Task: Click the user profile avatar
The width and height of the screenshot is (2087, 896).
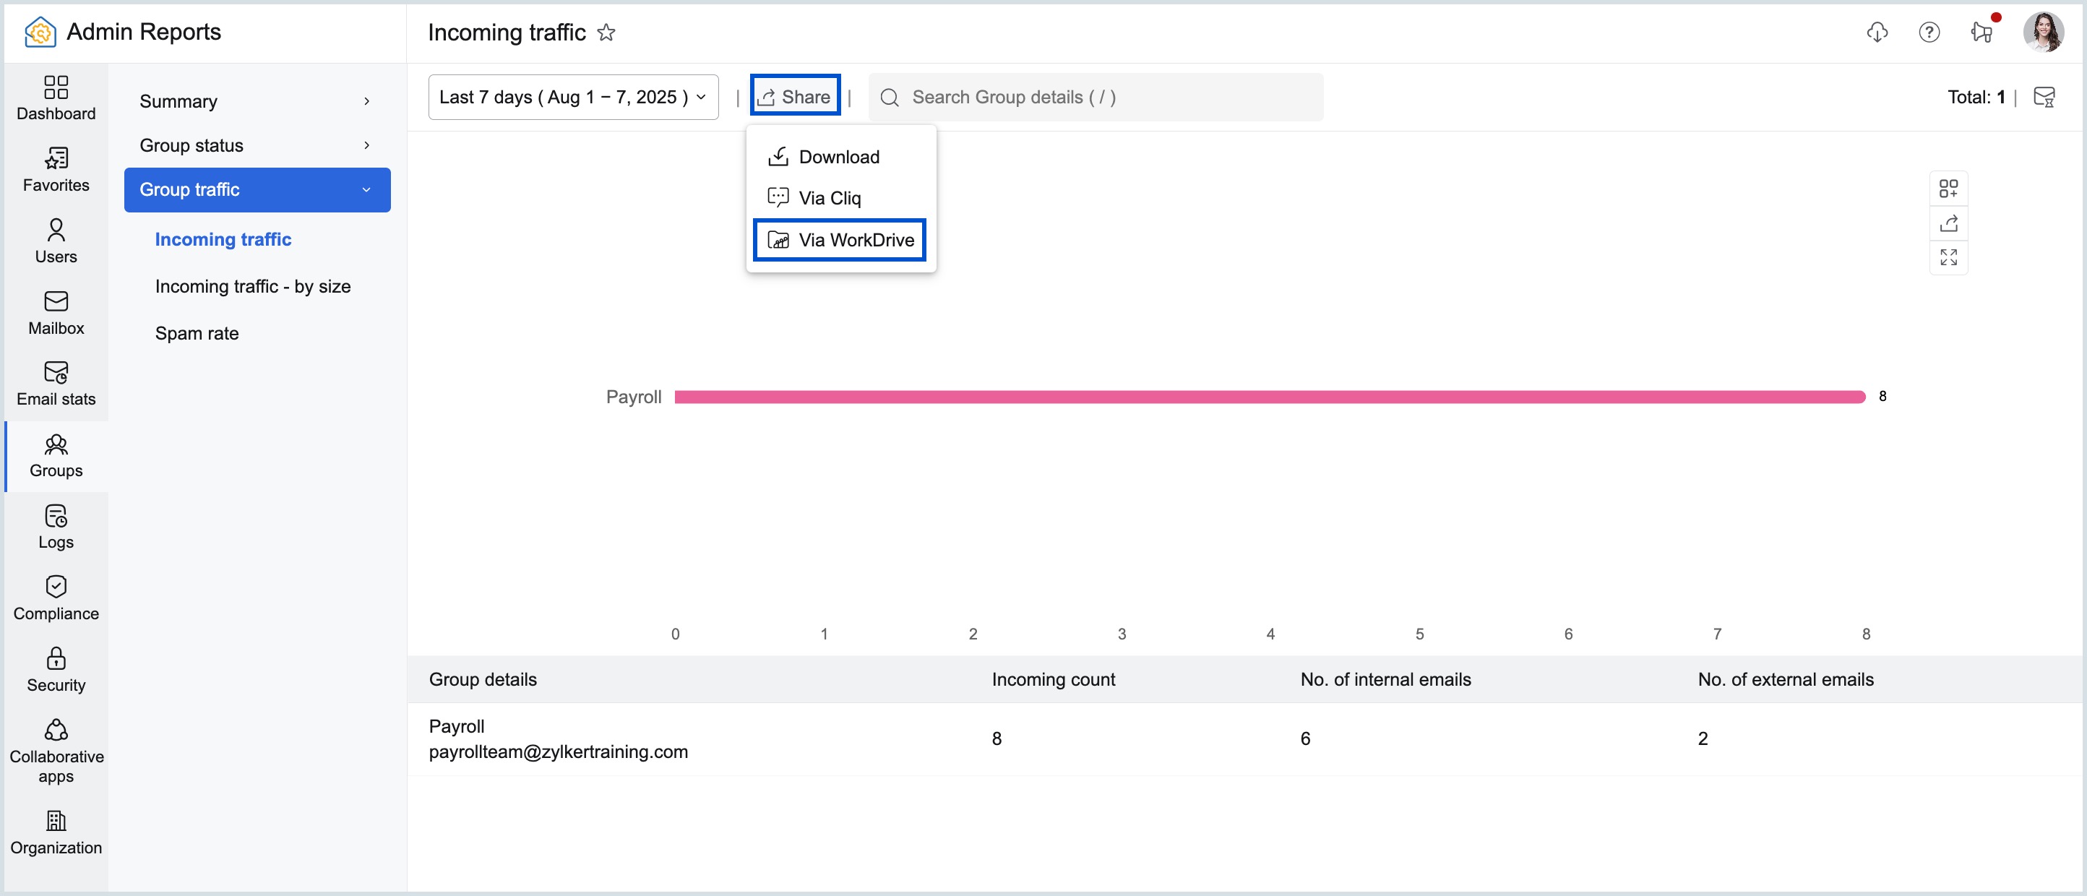Action: (2042, 33)
